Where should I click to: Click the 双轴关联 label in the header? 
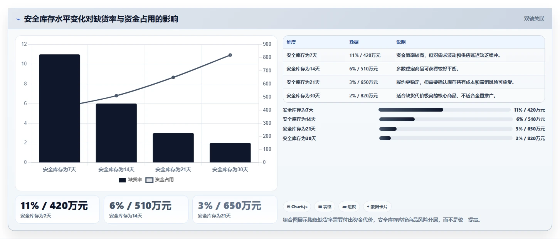pyautogui.click(x=534, y=19)
